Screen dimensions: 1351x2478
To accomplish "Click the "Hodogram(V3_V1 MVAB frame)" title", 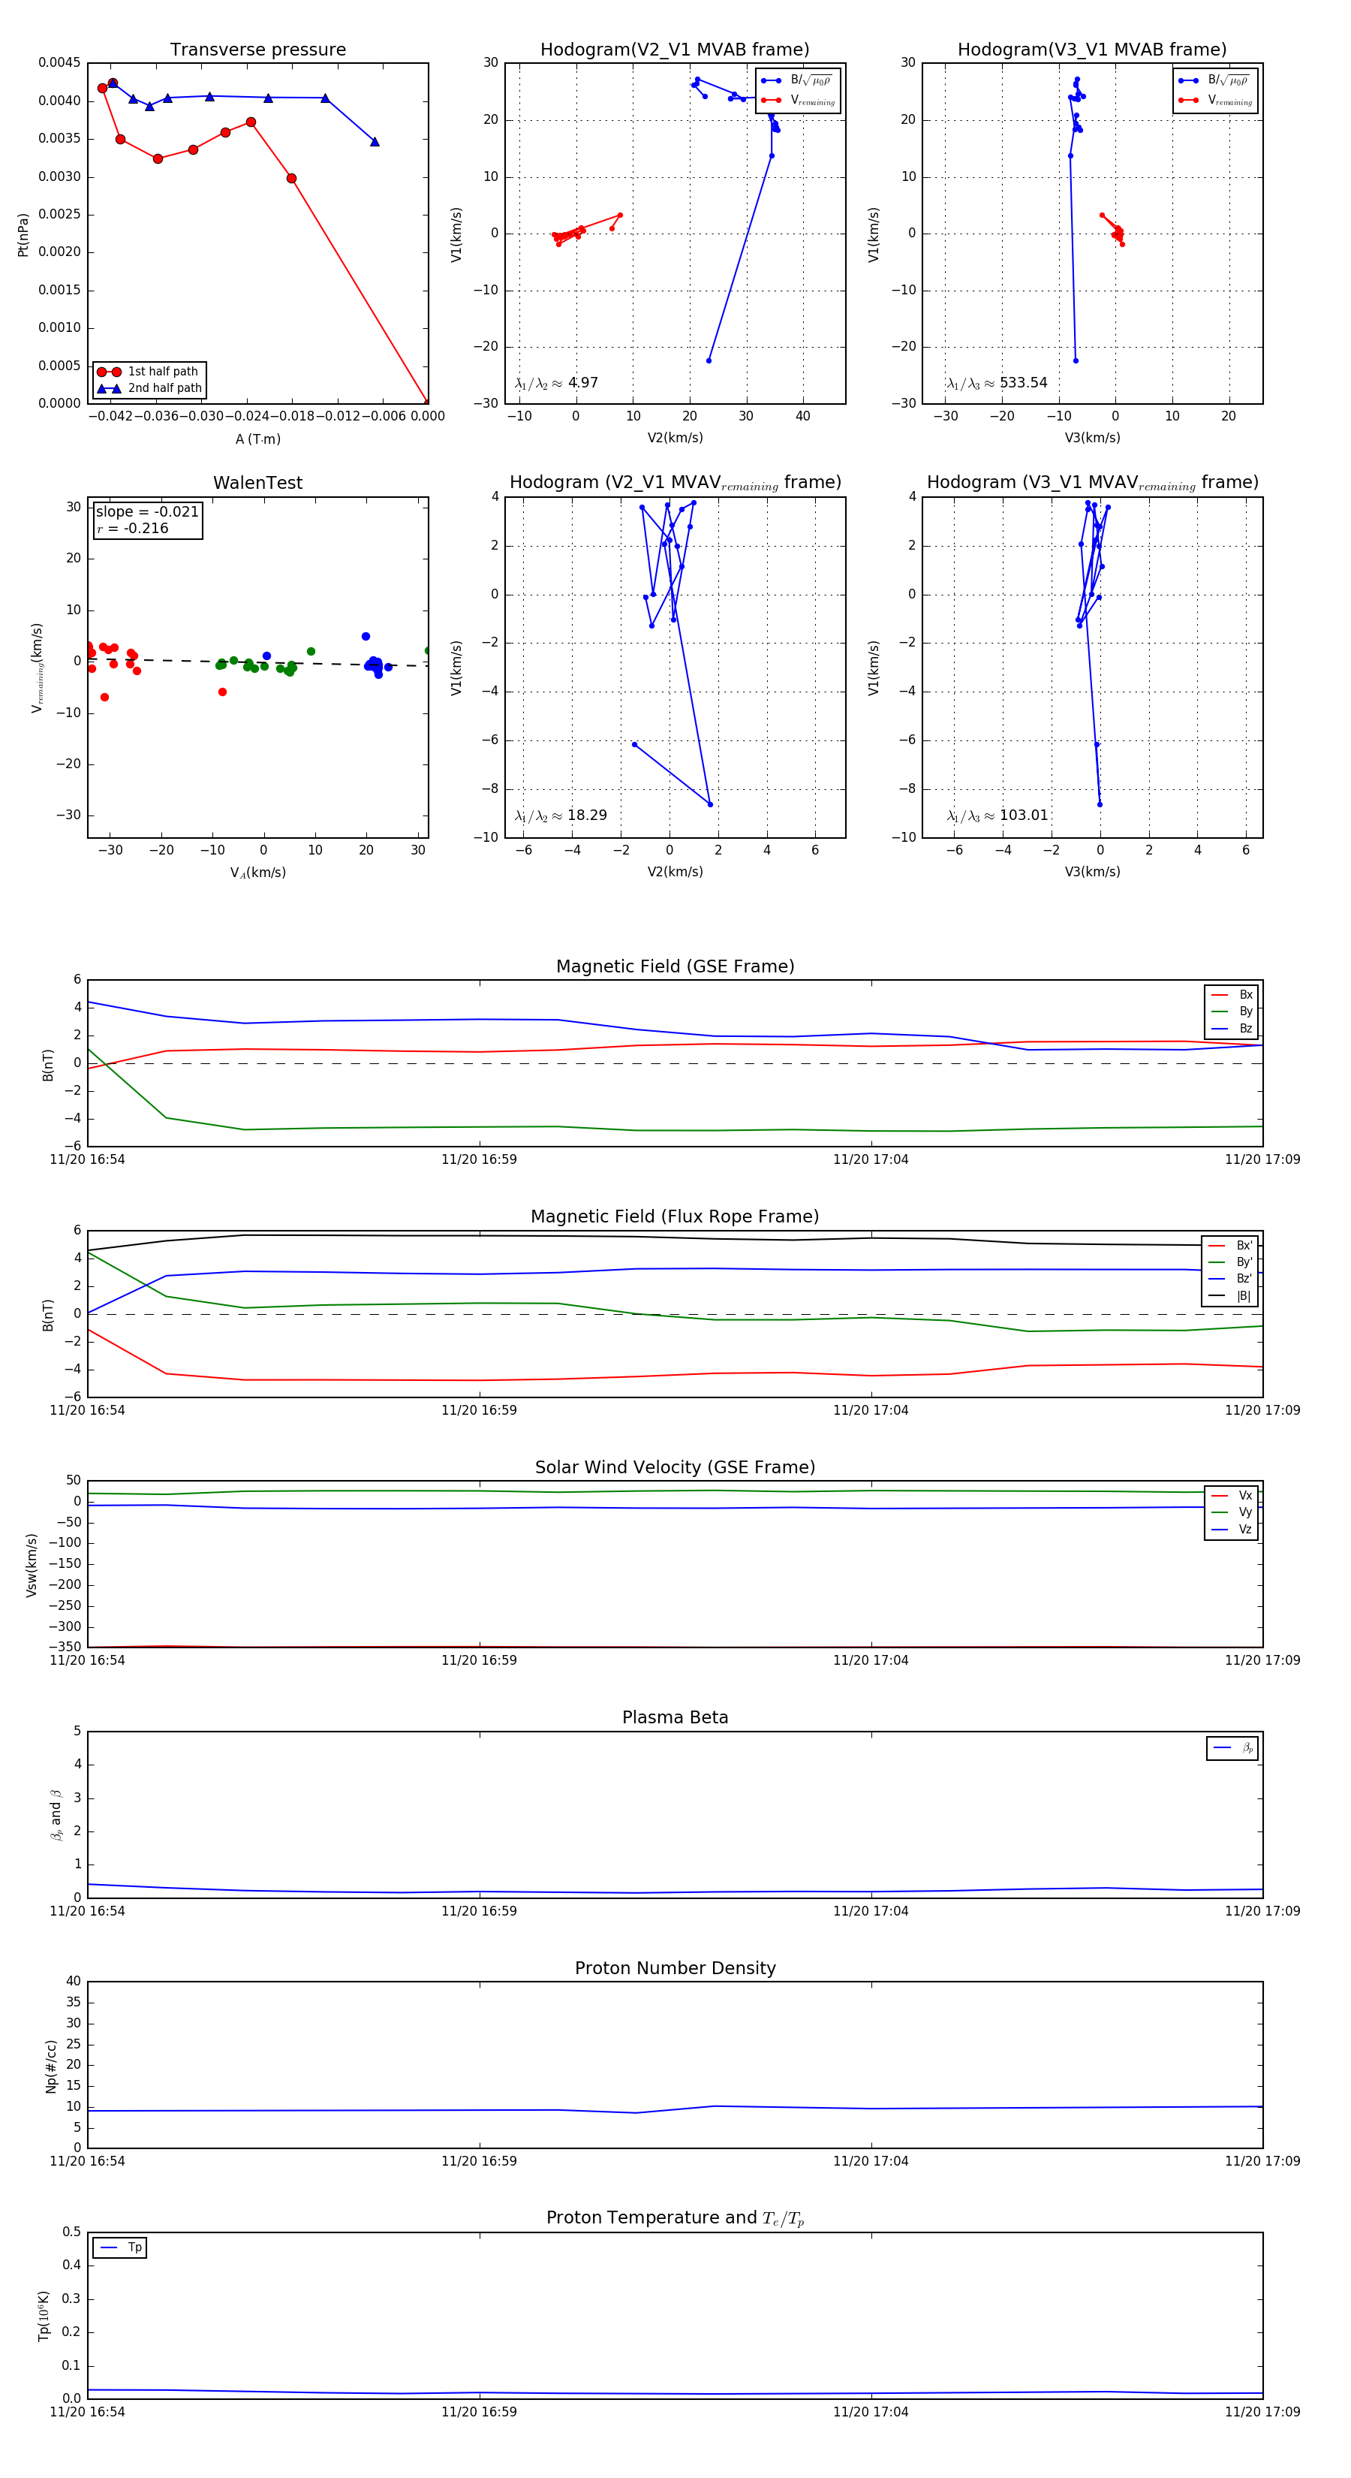I will pyautogui.click(x=1092, y=50).
